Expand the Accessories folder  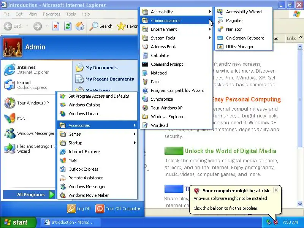(97, 125)
